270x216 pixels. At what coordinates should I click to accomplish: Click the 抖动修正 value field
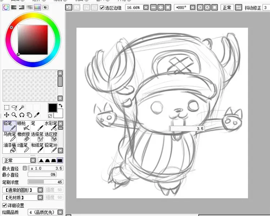(x=266, y=8)
